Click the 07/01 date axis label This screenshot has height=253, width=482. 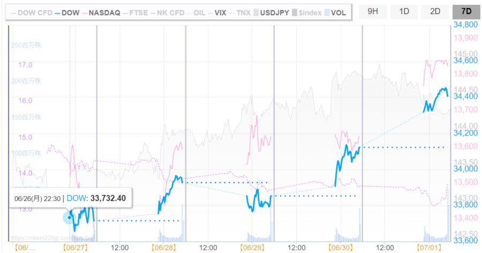coord(430,248)
